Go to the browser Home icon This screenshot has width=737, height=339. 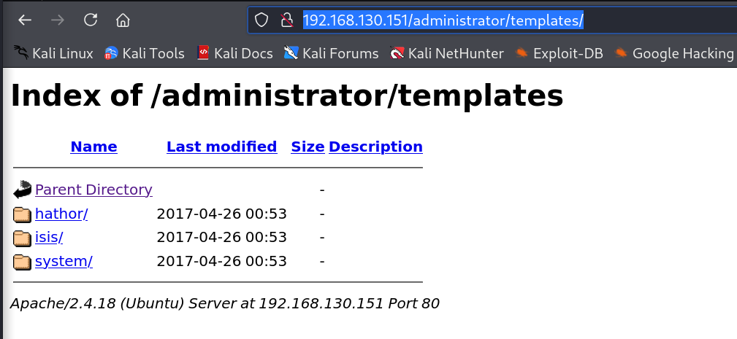(123, 20)
